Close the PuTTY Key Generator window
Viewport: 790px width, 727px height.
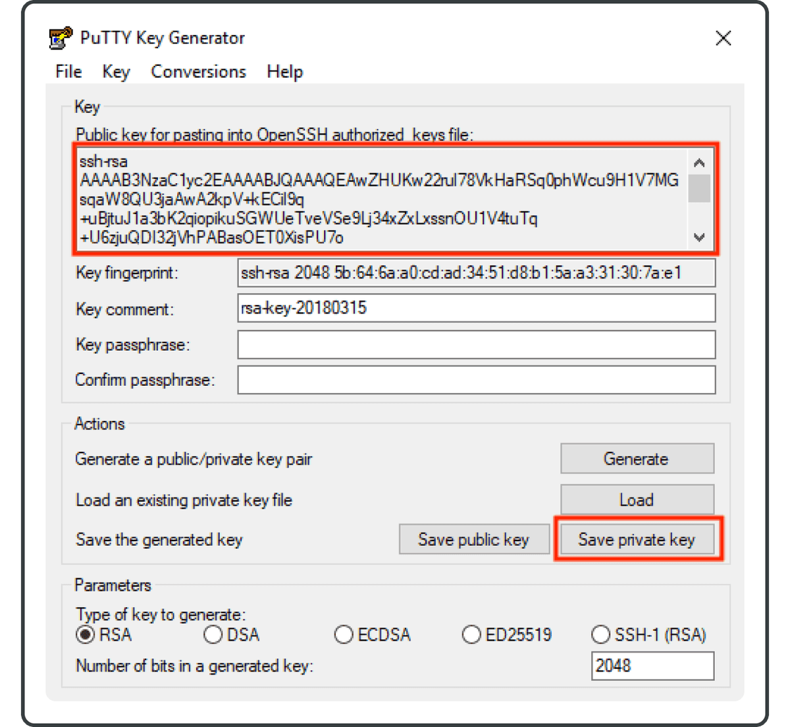(724, 38)
